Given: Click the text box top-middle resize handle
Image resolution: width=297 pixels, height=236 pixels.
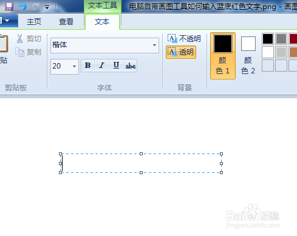Looking at the screenshot, I should pyautogui.click(x=141, y=154).
